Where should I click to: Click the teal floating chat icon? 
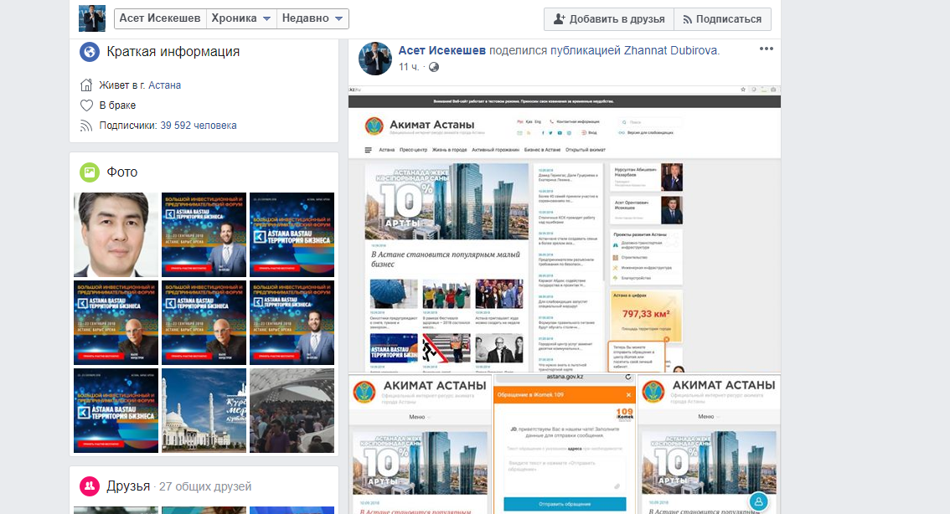758,501
